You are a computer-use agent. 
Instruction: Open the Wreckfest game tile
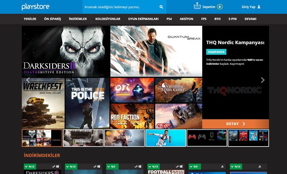click(x=43, y=103)
